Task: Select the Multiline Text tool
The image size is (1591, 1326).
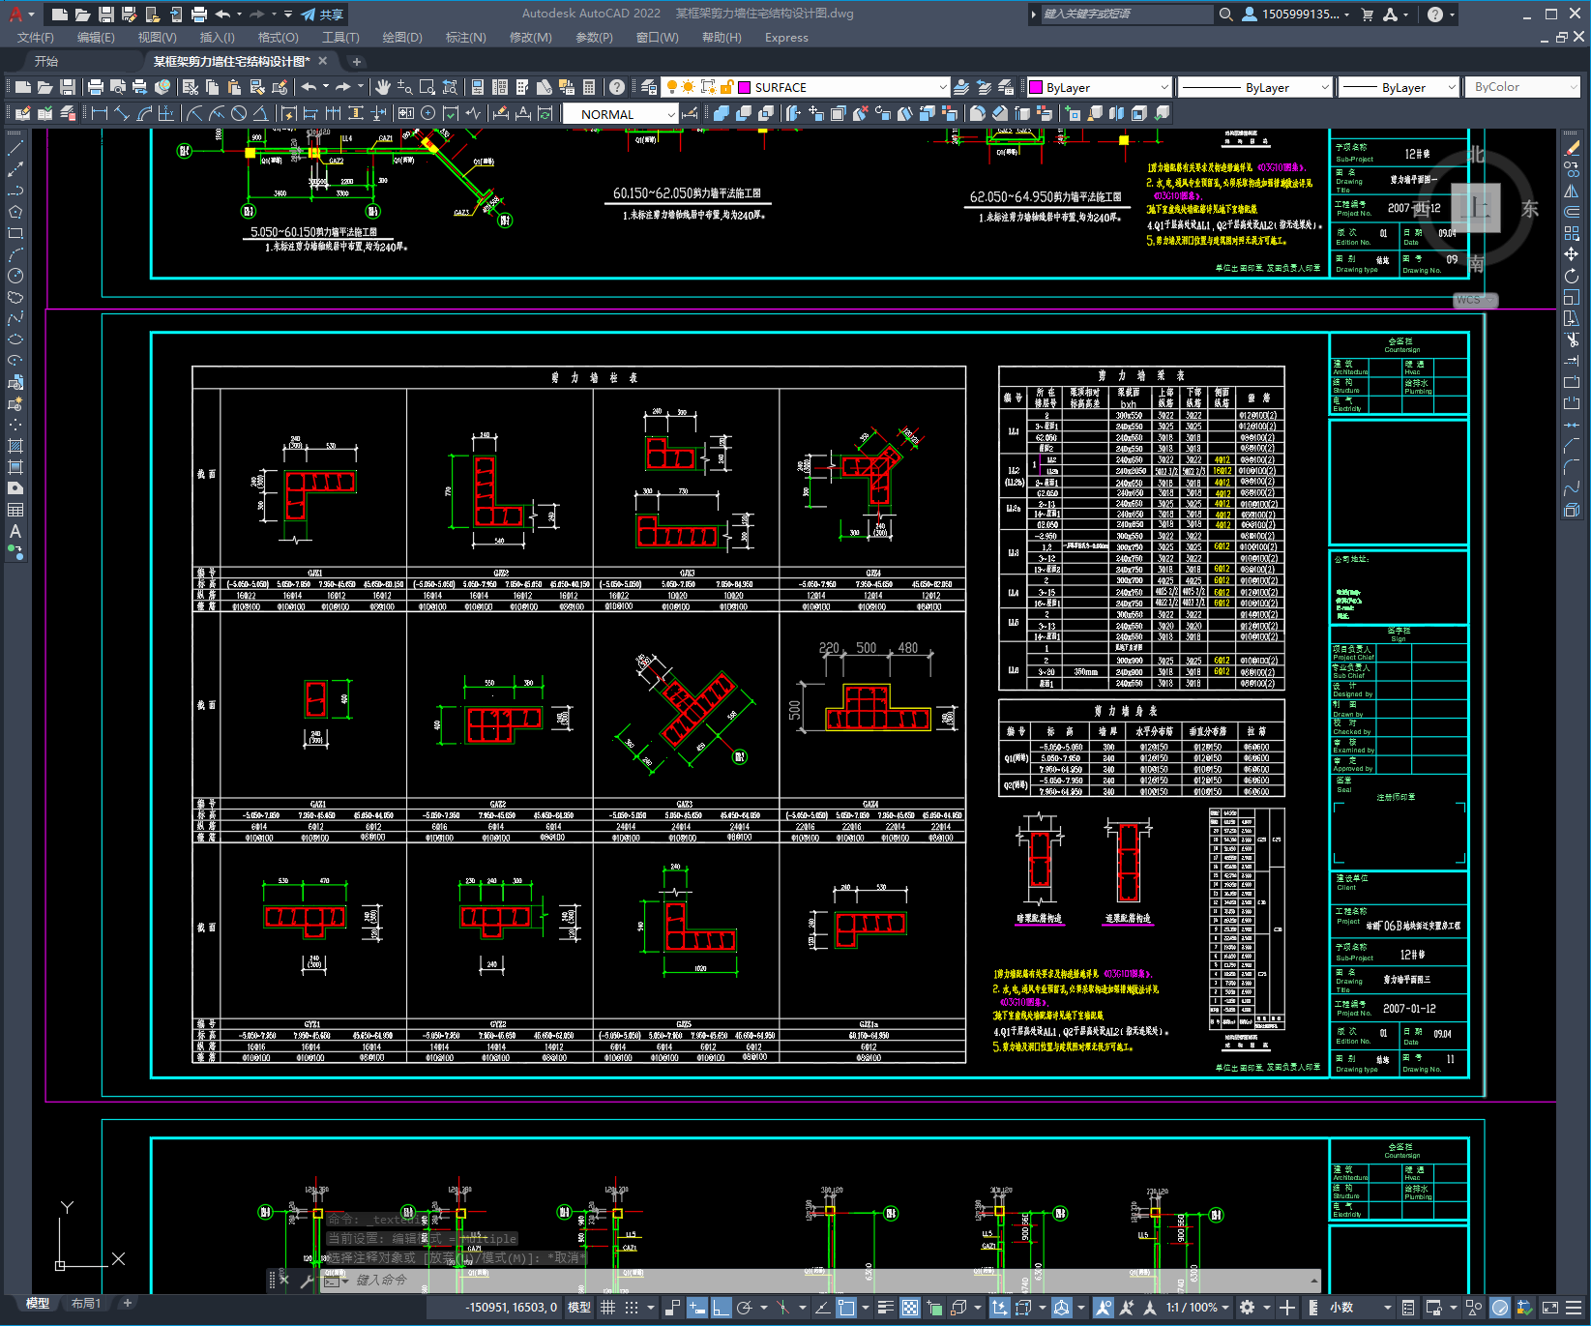Action: tap(15, 531)
